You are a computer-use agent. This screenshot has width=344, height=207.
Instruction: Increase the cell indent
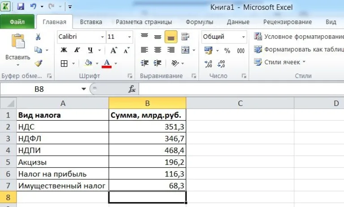click(x=158, y=63)
